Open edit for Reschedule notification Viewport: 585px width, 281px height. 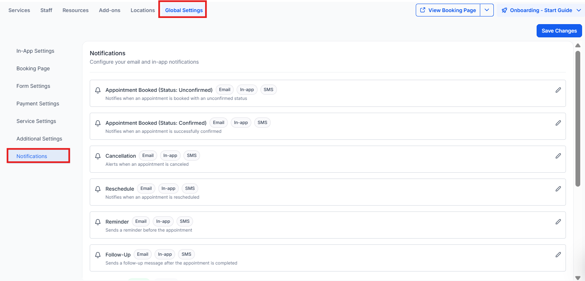[x=558, y=189]
